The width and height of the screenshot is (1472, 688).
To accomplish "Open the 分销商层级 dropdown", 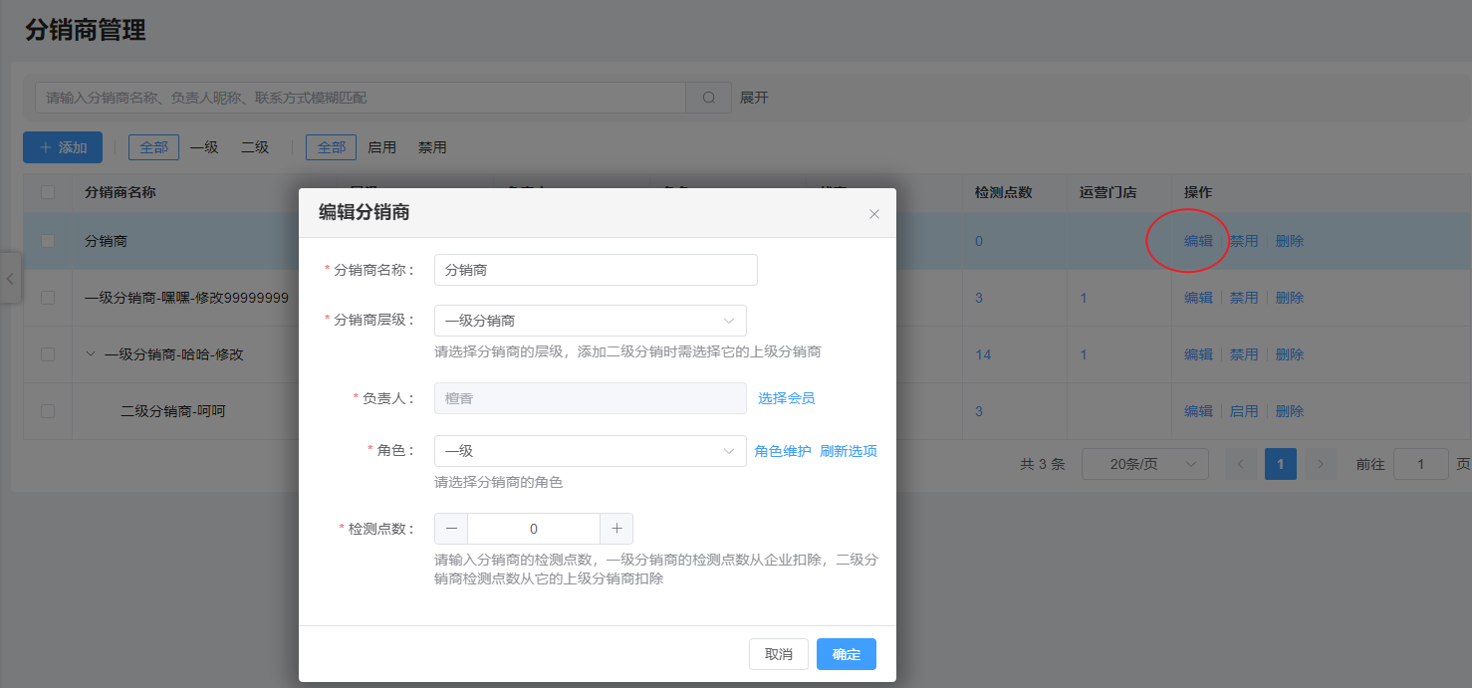I will 591,321.
